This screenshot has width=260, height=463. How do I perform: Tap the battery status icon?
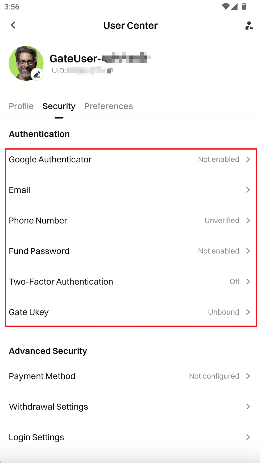(x=244, y=6)
